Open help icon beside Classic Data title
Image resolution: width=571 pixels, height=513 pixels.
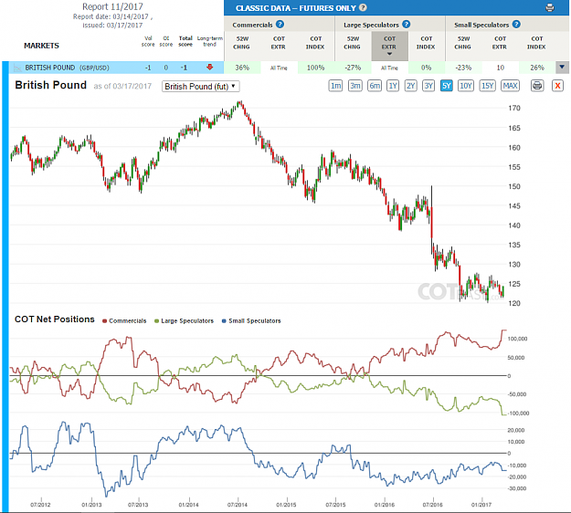point(363,7)
